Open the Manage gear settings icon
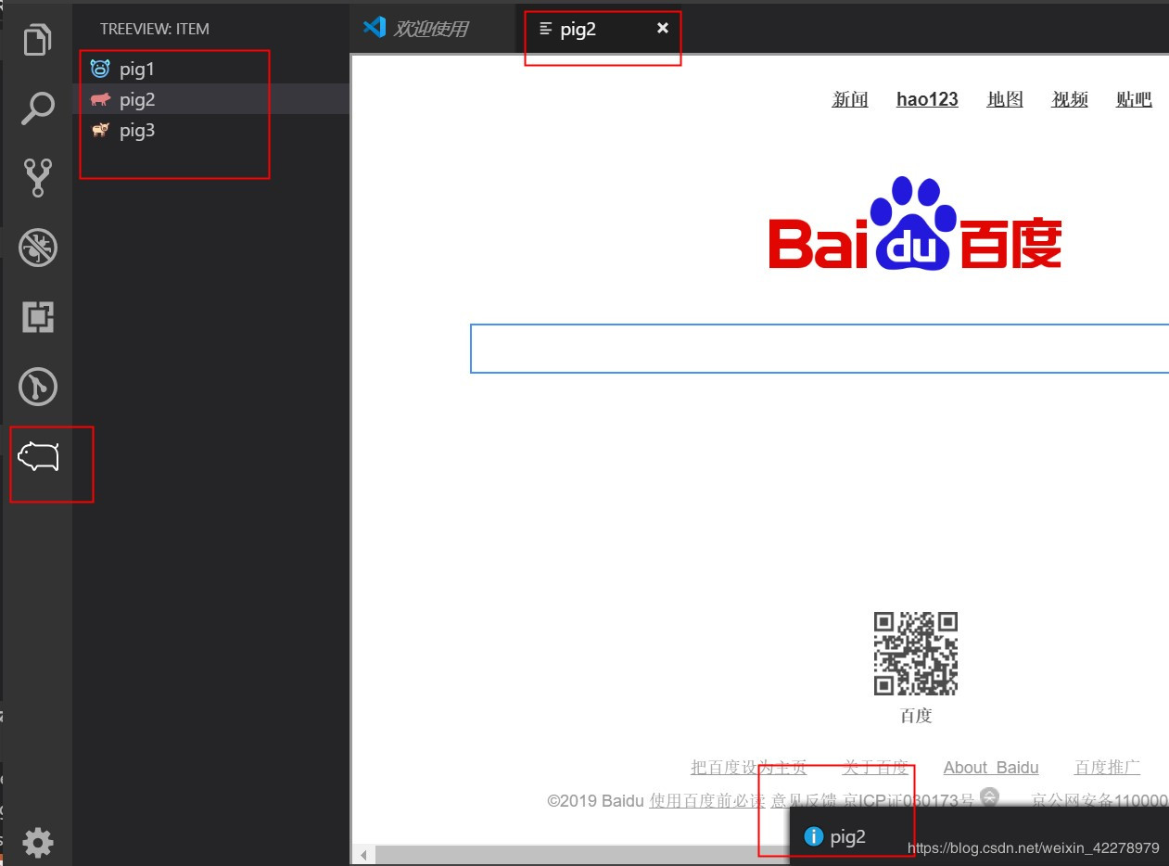The width and height of the screenshot is (1169, 866). [x=38, y=842]
